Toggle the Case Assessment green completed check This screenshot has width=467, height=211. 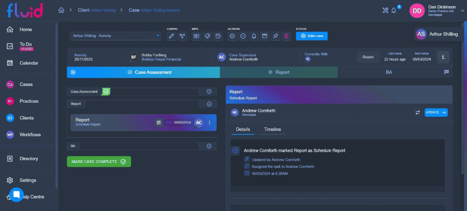(106, 91)
